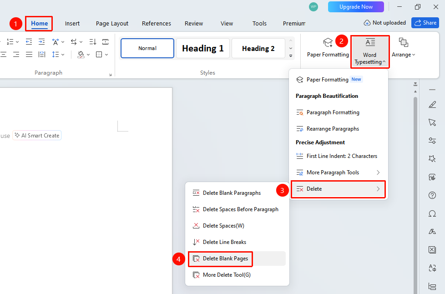This screenshot has height=294, width=445.
Task: Click the Upgrade Now button
Action: 356,7
